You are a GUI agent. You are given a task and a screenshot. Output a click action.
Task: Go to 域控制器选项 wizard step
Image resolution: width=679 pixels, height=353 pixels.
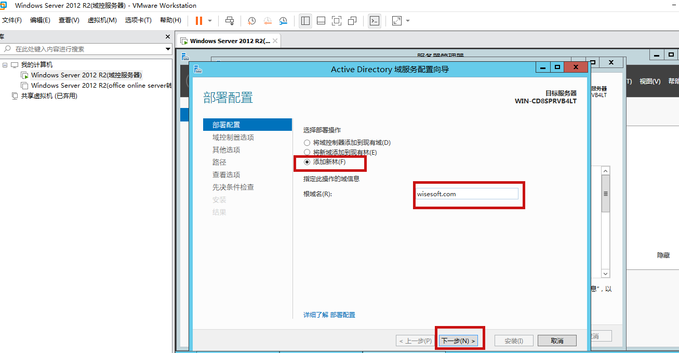coord(233,137)
